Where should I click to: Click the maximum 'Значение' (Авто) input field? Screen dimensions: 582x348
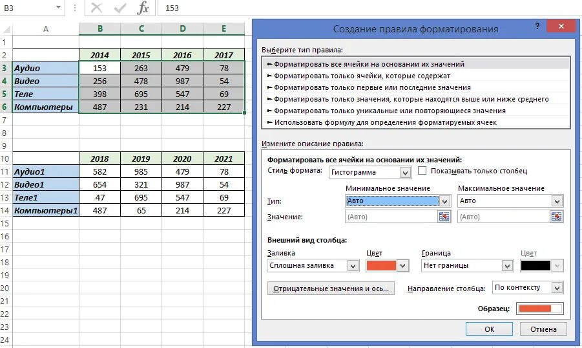[x=504, y=217]
